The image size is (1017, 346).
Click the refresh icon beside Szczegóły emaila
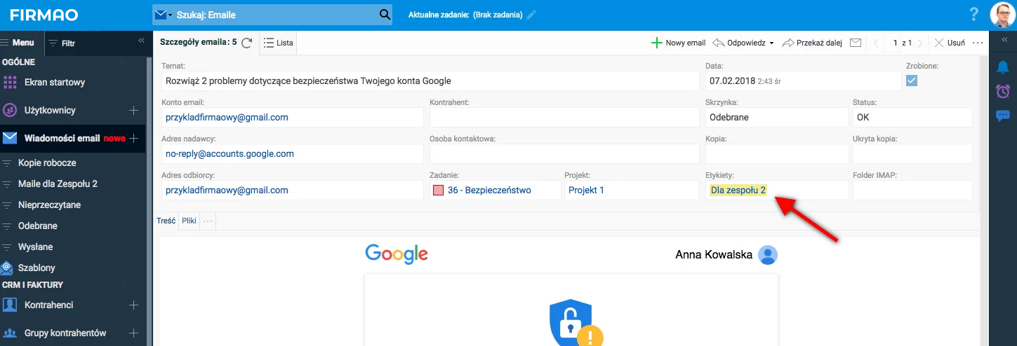tap(246, 43)
